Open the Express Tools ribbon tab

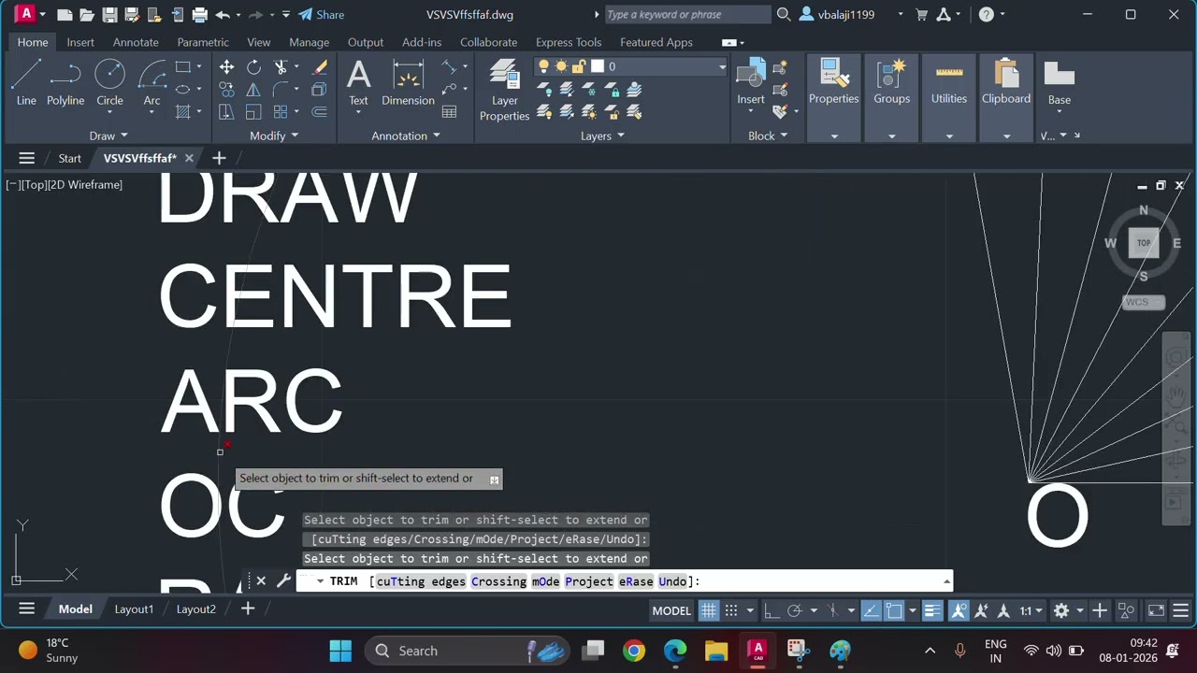tap(569, 42)
